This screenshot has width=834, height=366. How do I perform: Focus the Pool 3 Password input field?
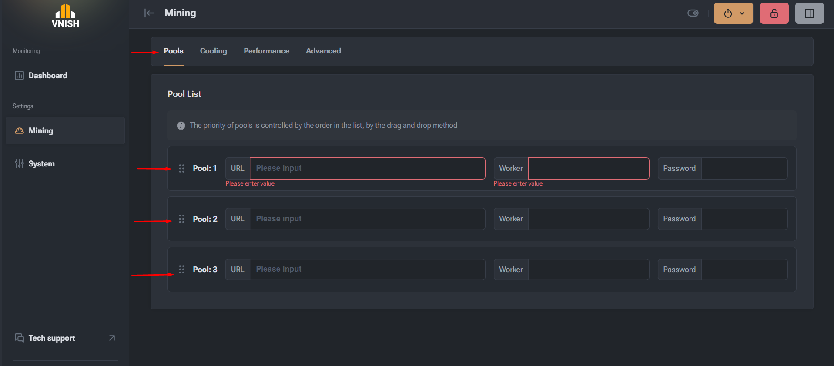744,270
